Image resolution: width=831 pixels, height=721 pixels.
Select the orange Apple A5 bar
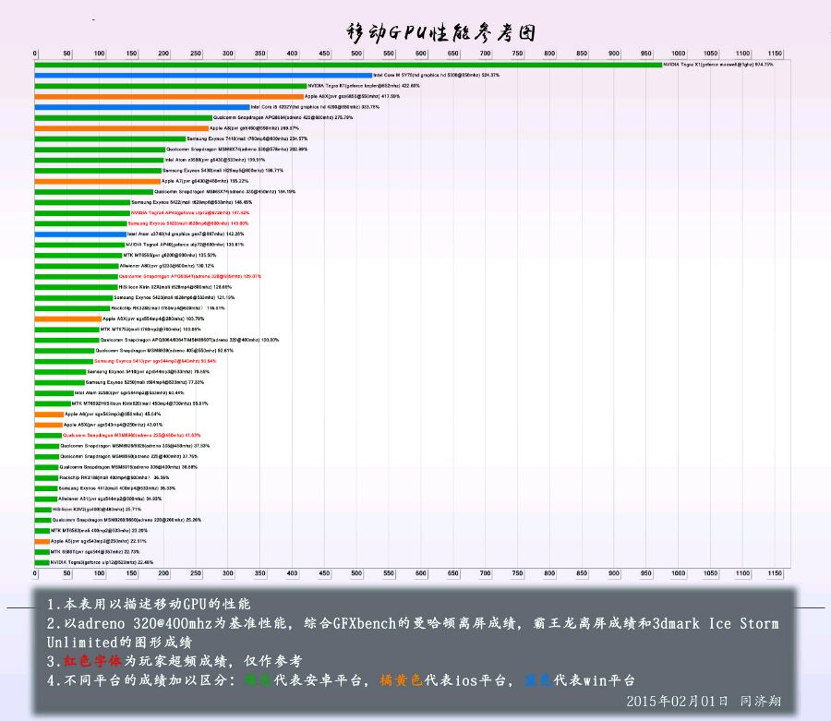pyautogui.click(x=42, y=541)
